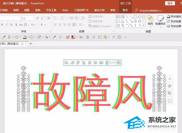The height and width of the screenshot is (133, 182).
Task: Open the 审阅 Review tab
Action: pyautogui.click(x=16, y=10)
